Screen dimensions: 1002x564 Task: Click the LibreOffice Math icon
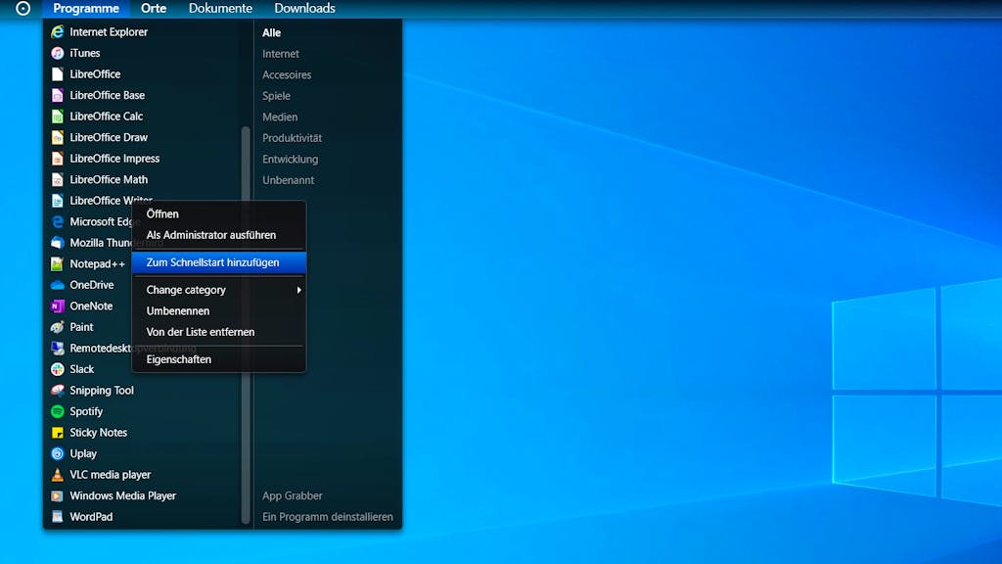coord(58,180)
